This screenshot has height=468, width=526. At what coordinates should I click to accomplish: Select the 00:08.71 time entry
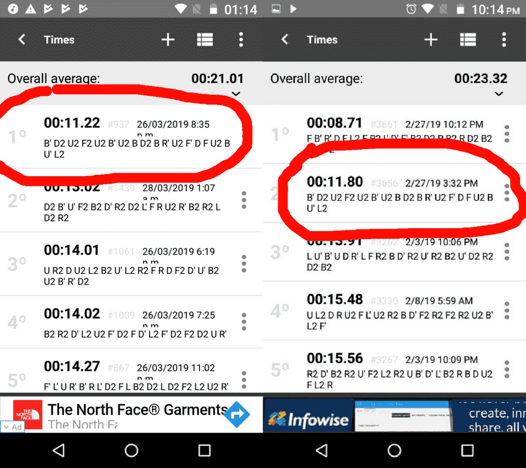point(394,135)
